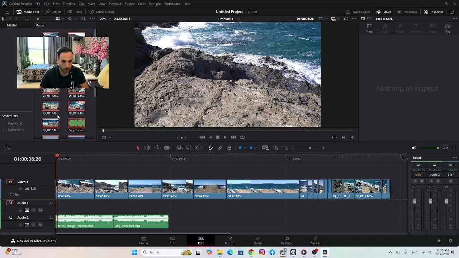
Task: Open the Fusion page
Action: [229, 240]
